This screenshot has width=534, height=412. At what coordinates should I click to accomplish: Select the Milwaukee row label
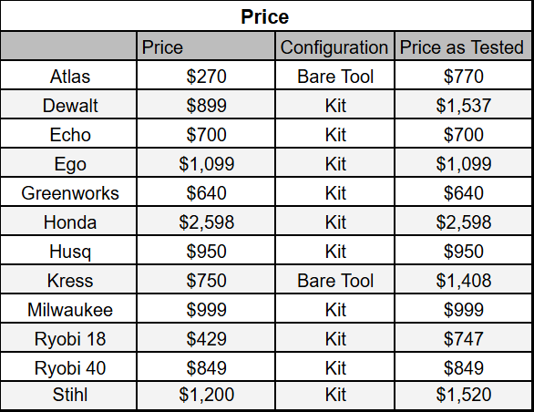point(68,309)
